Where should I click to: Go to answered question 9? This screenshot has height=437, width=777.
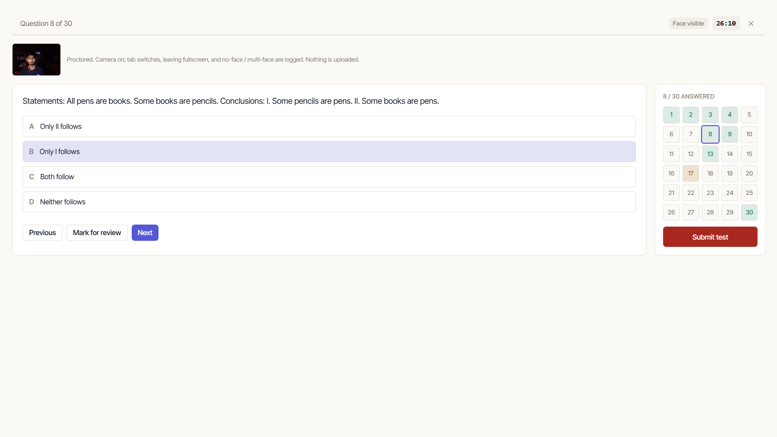coord(730,134)
